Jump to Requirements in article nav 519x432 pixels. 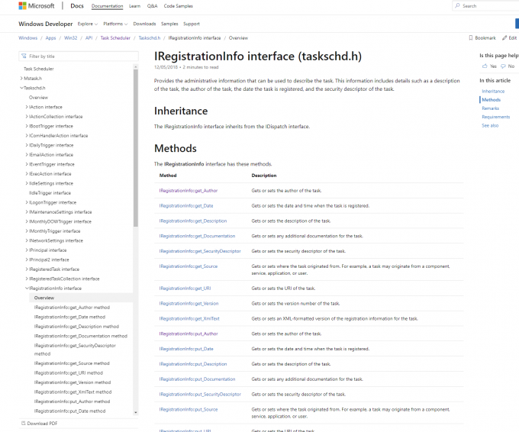tap(496, 118)
